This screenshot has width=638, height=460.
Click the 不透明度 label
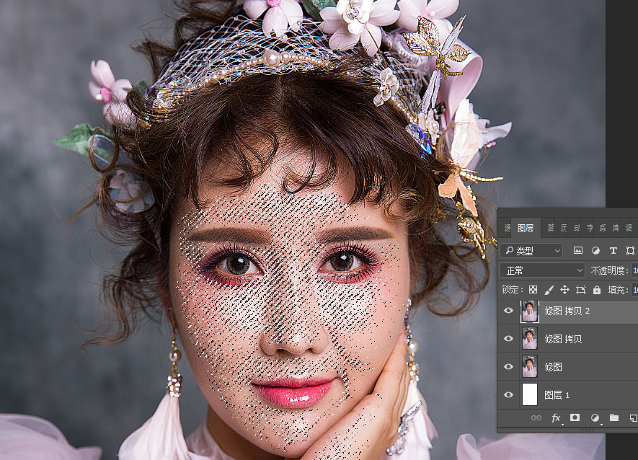point(608,270)
